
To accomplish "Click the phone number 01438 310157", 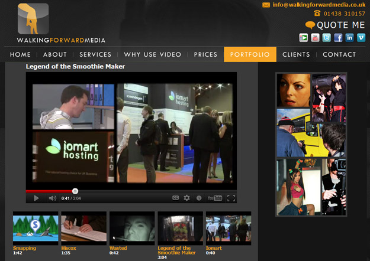I will pos(345,14).
